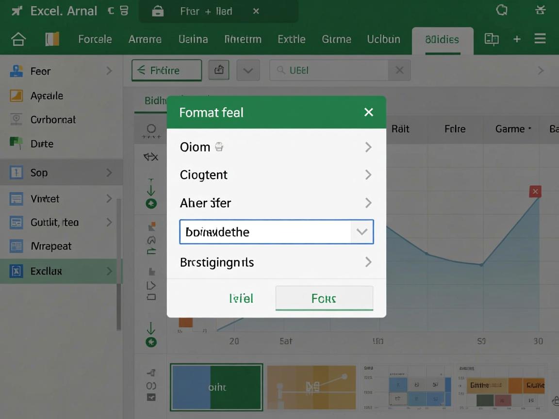Viewport: 559px width, 419px height.
Task: Click the red X marker on chart
Action: click(x=535, y=192)
